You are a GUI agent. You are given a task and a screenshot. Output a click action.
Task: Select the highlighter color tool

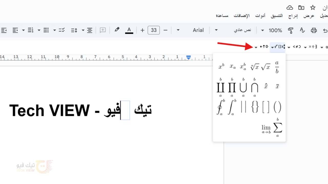pos(117,30)
